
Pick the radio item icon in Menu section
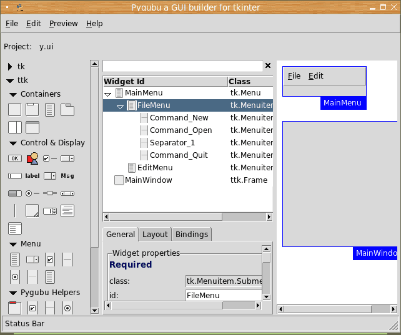15,277
